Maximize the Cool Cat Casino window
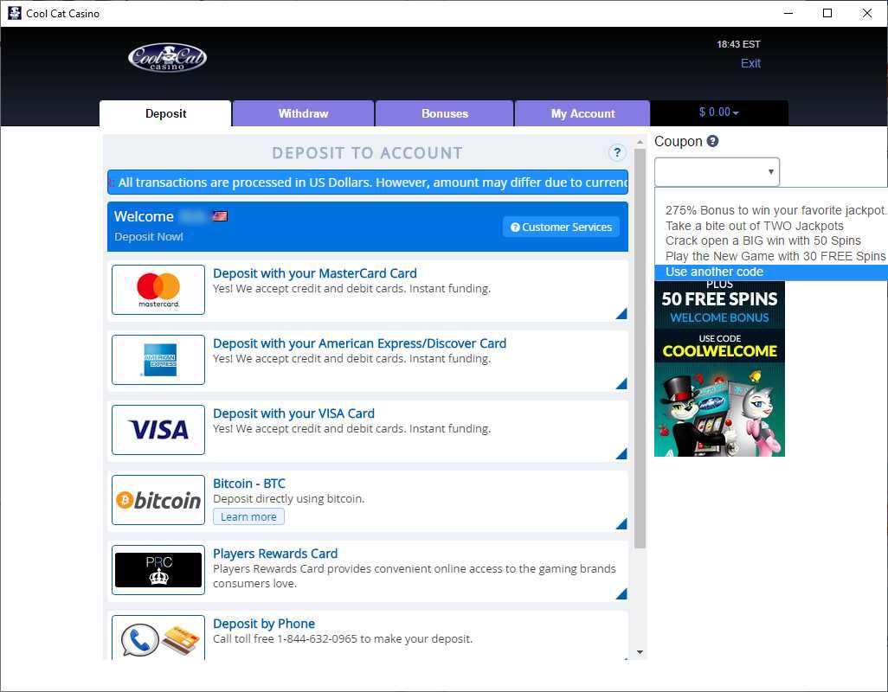The height and width of the screenshot is (692, 888). 827,13
